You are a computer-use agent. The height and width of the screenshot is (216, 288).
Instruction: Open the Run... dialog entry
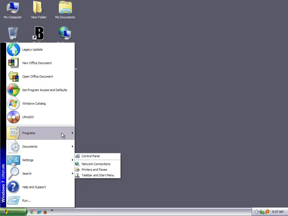[x=40, y=201]
